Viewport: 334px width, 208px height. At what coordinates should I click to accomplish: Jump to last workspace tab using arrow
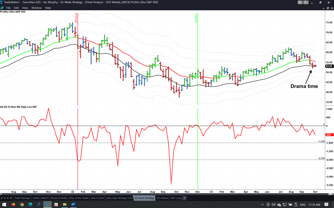[11, 198]
